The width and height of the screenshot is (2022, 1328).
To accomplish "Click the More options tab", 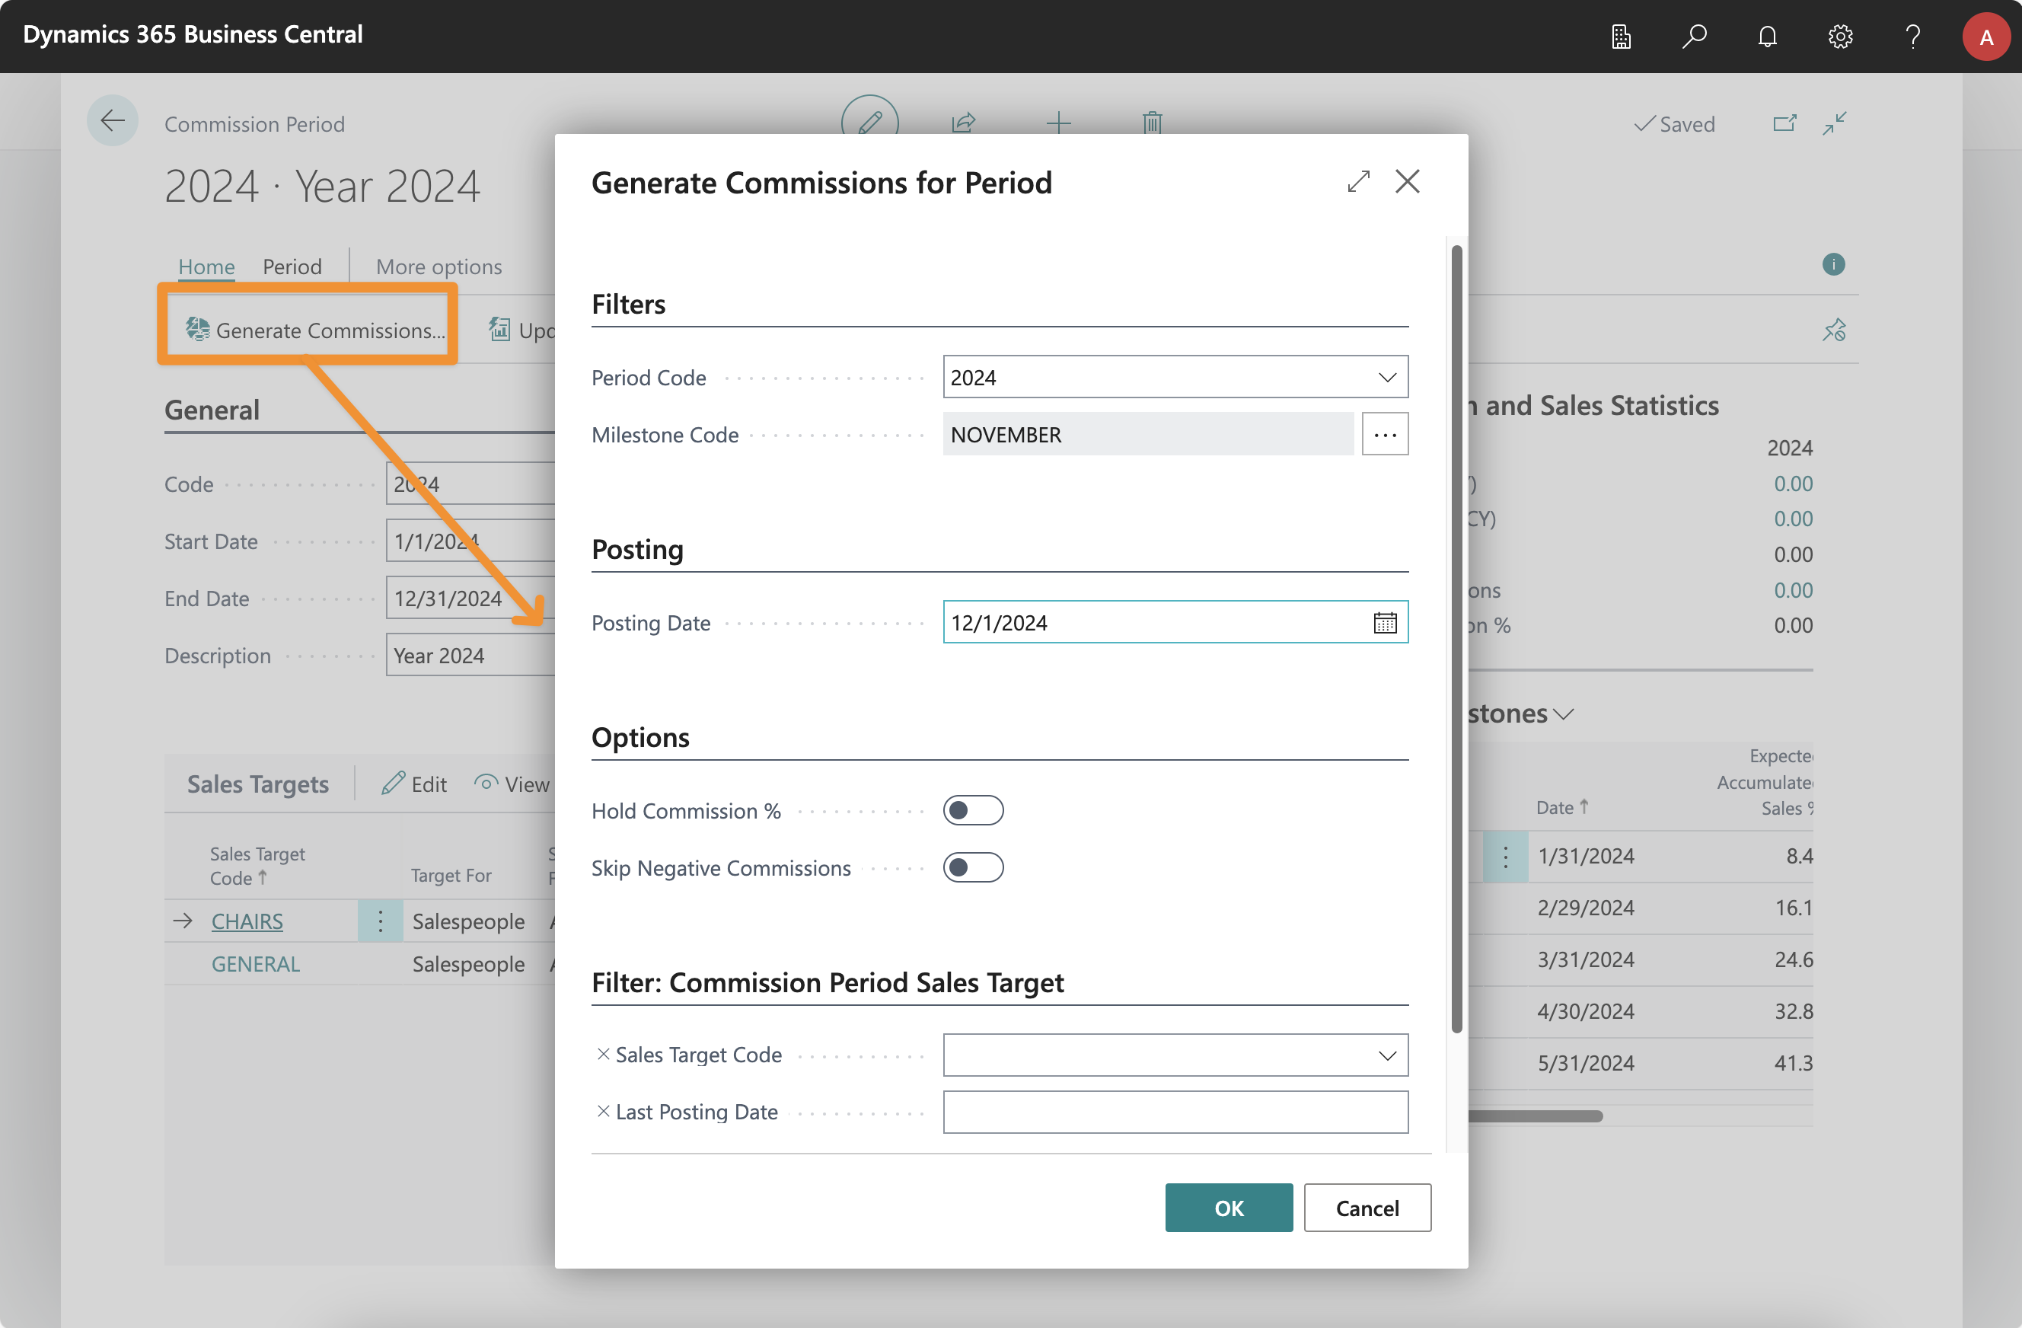I will click(x=437, y=265).
